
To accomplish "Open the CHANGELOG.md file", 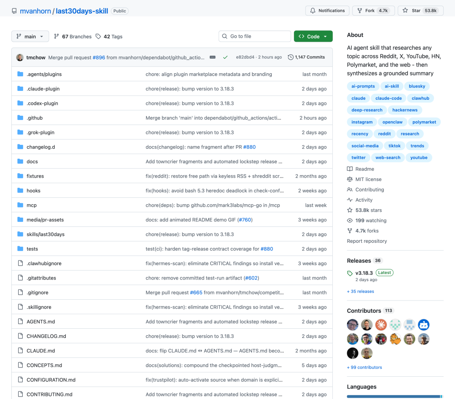I will coord(46,336).
